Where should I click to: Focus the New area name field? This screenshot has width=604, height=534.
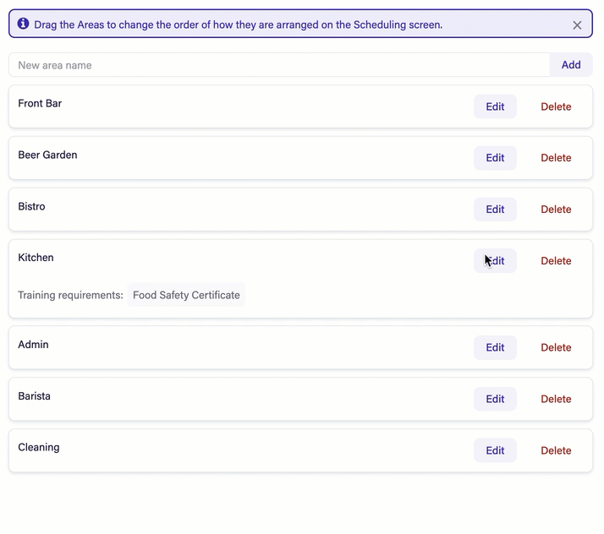279,65
